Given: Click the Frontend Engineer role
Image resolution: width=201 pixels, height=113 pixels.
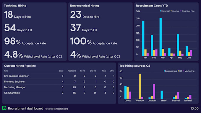Looking at the screenshot, I should tap(14, 81).
